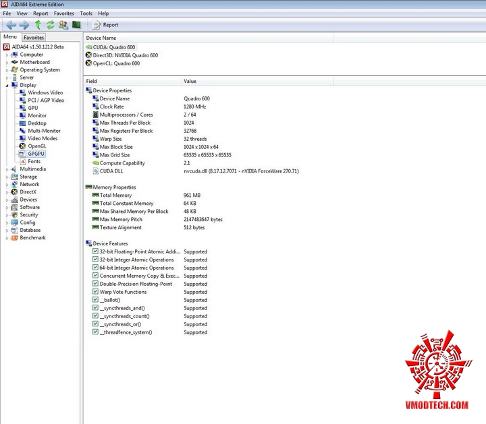The width and height of the screenshot is (486, 424).
Task: Expand the DirectX tree node
Action: pos(7,192)
